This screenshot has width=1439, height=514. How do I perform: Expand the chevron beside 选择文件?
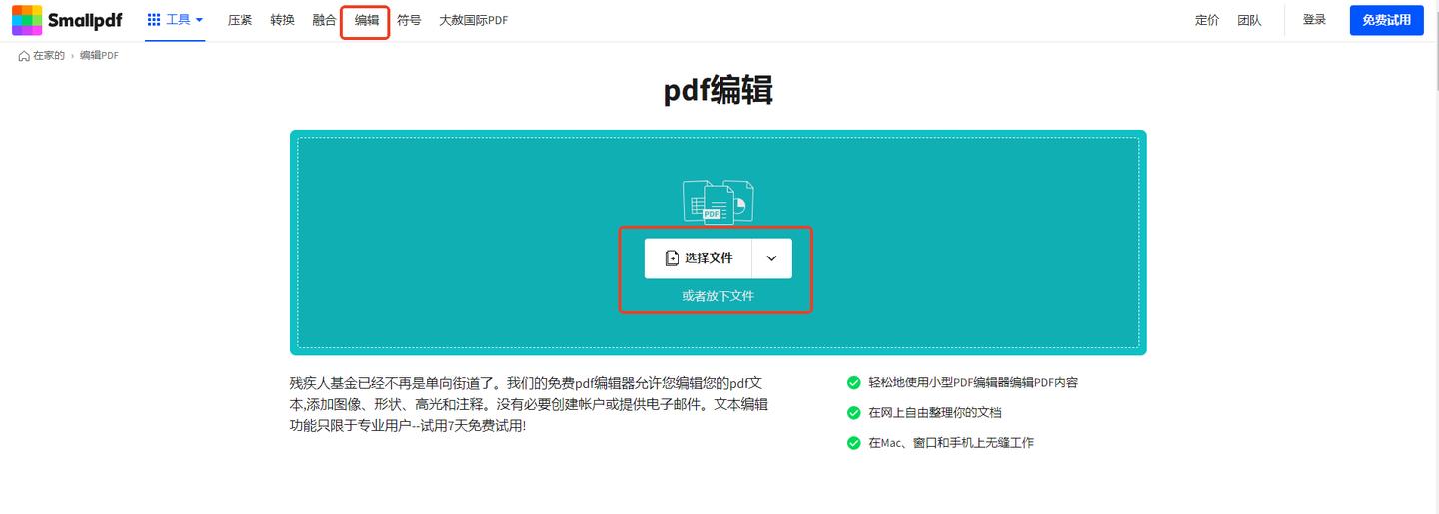[x=771, y=258]
